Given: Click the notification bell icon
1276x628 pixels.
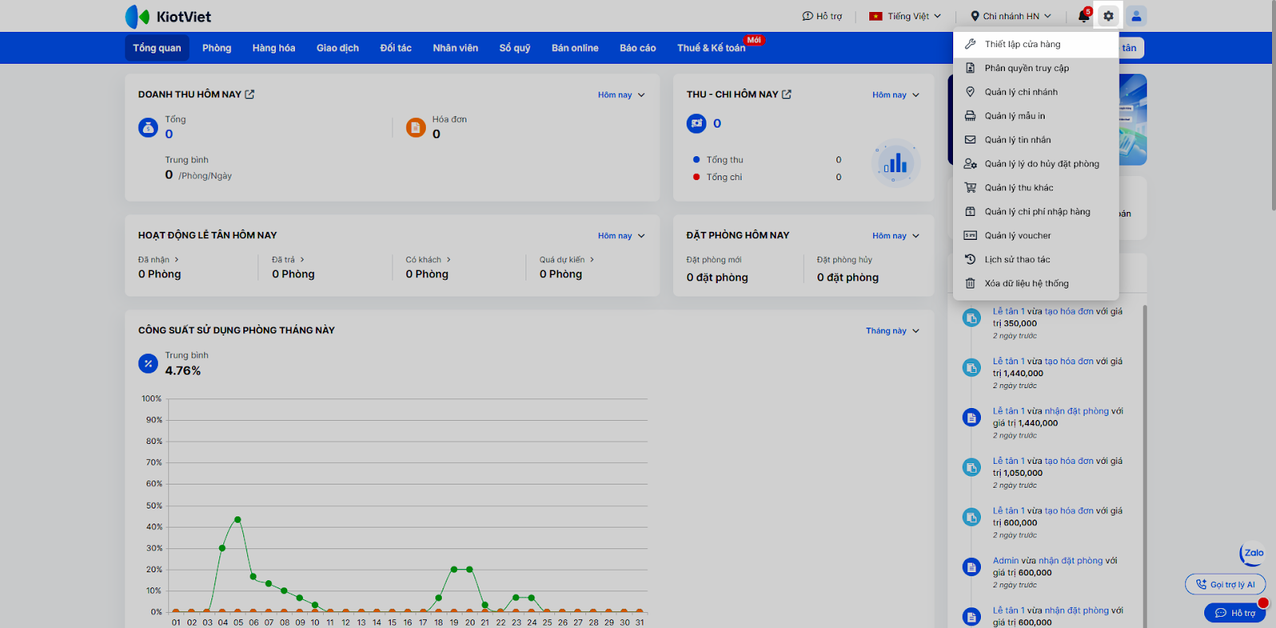Looking at the screenshot, I should (x=1083, y=16).
